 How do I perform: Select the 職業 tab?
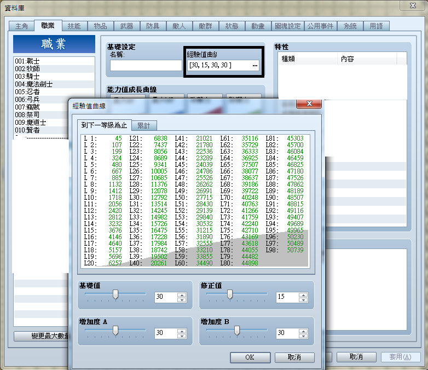(48, 25)
